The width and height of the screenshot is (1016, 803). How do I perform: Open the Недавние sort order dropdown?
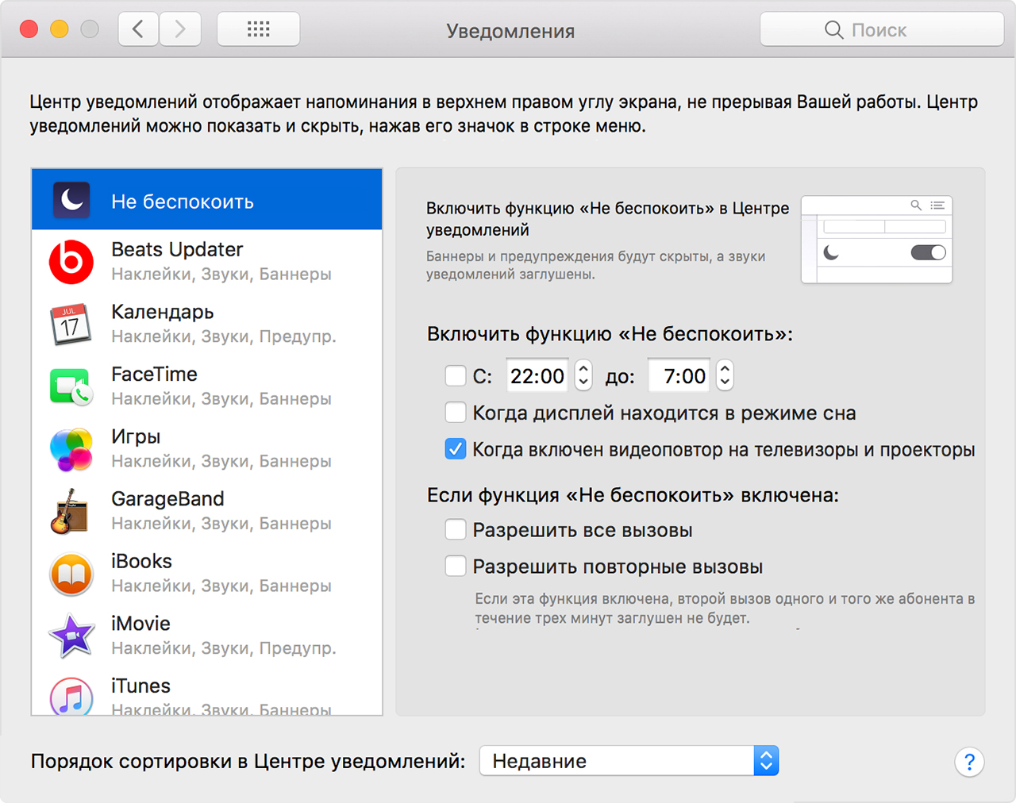click(x=629, y=761)
